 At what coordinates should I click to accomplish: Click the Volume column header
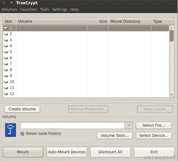52,21
